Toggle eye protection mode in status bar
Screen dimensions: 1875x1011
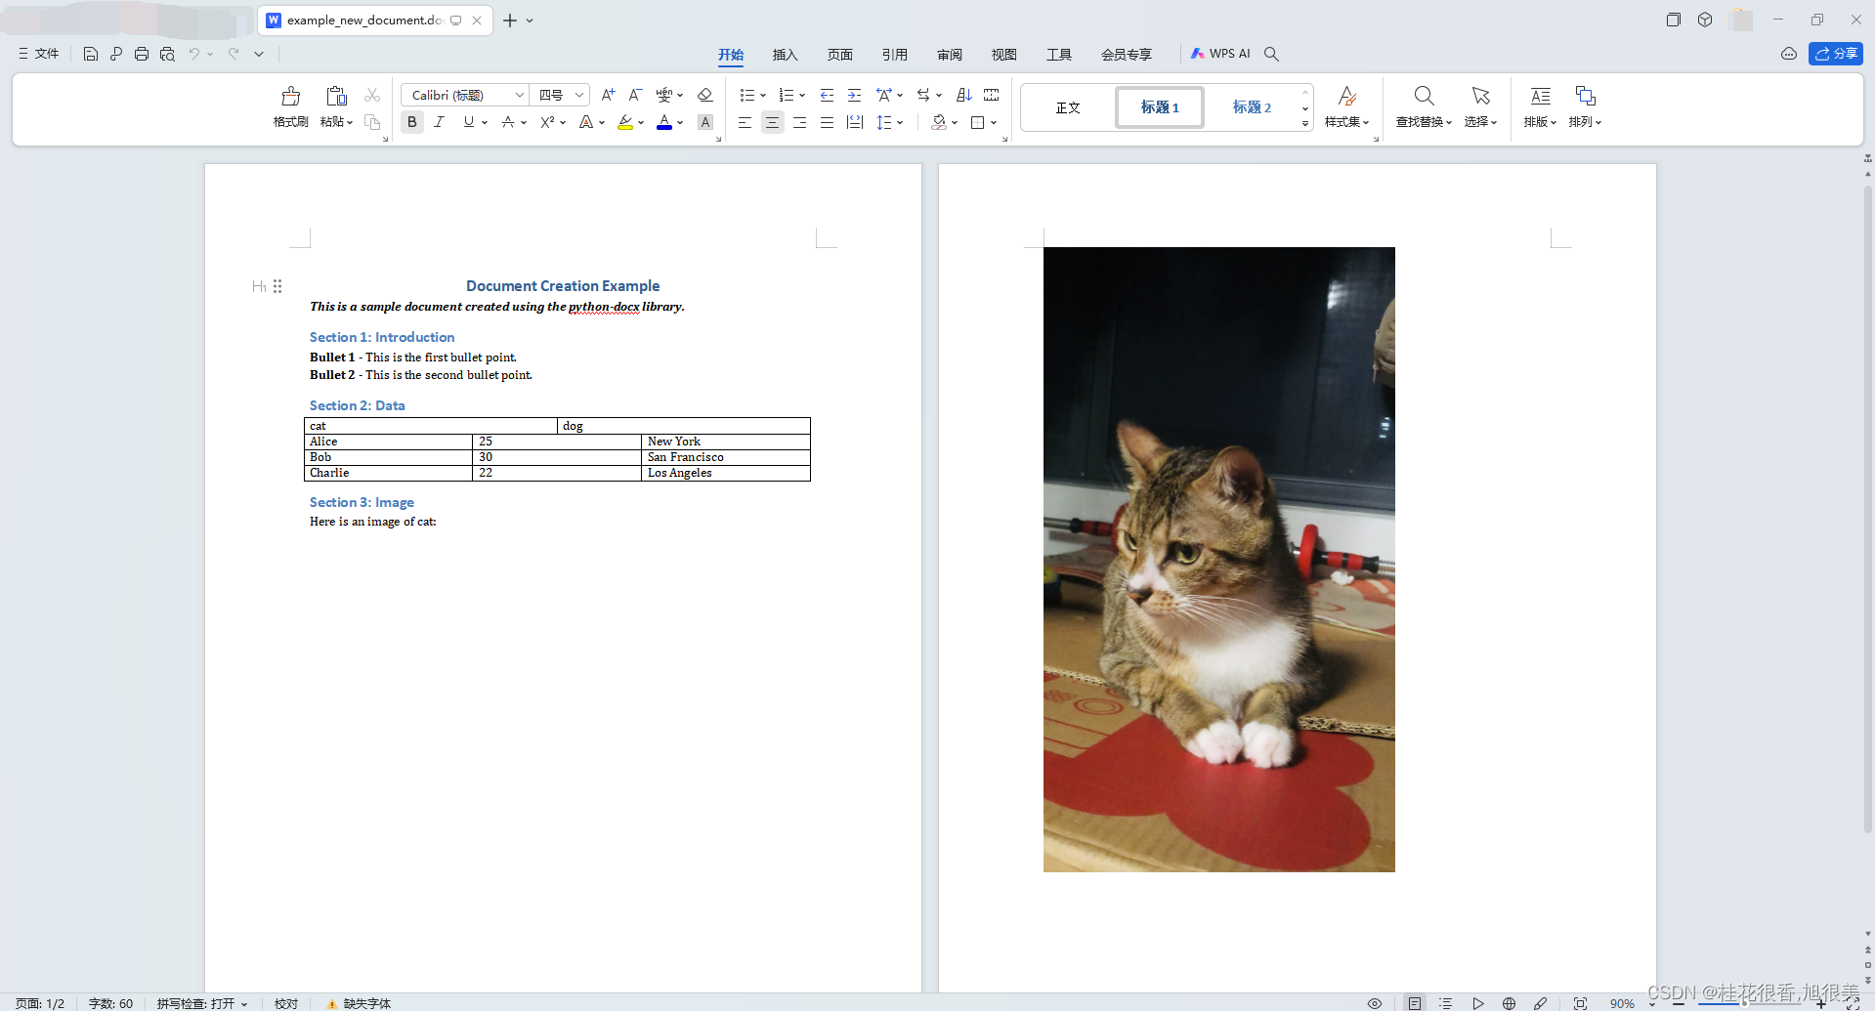(1374, 1003)
